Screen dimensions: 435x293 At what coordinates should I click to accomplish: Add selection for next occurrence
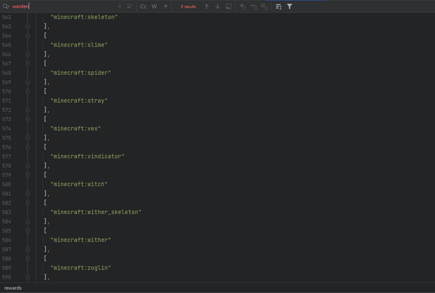click(x=243, y=6)
